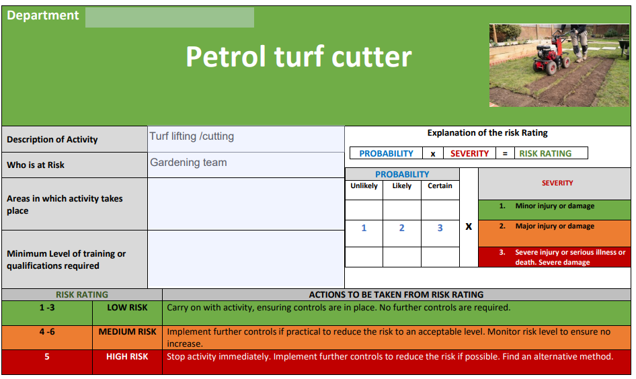Click probability value 3 under Certain
The width and height of the screenshot is (636, 379).
(440, 228)
